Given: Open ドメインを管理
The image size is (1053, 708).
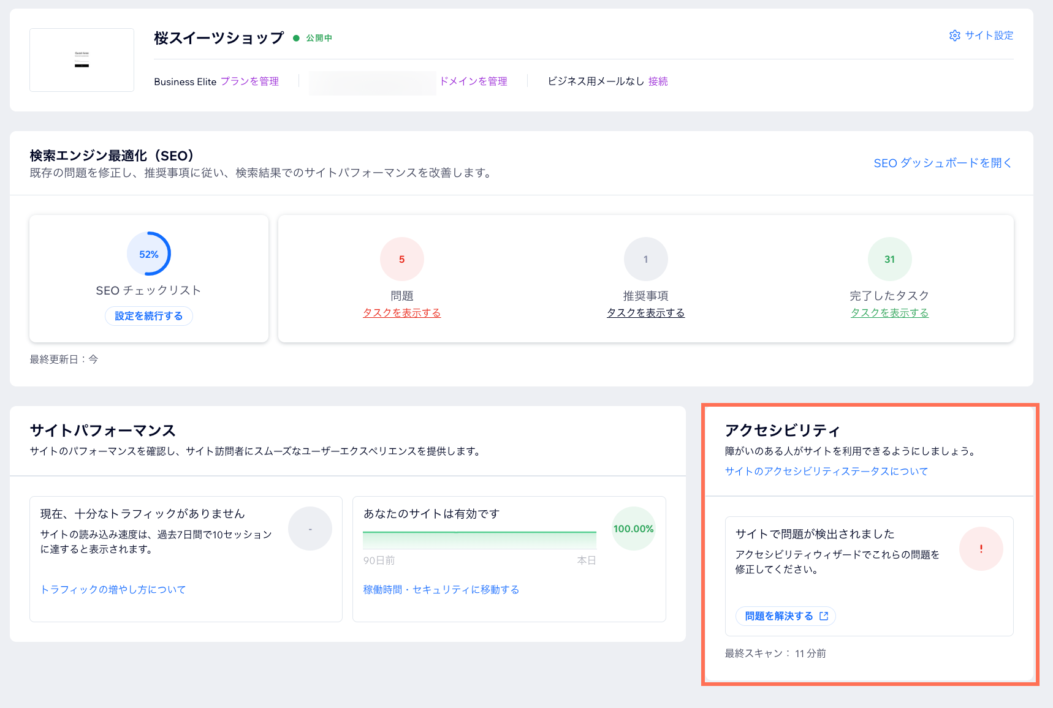Looking at the screenshot, I should (x=474, y=81).
